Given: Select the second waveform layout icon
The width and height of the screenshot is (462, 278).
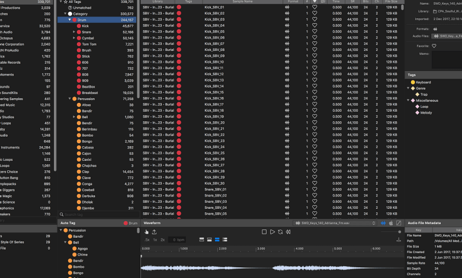Looking at the screenshot, I should [209, 240].
